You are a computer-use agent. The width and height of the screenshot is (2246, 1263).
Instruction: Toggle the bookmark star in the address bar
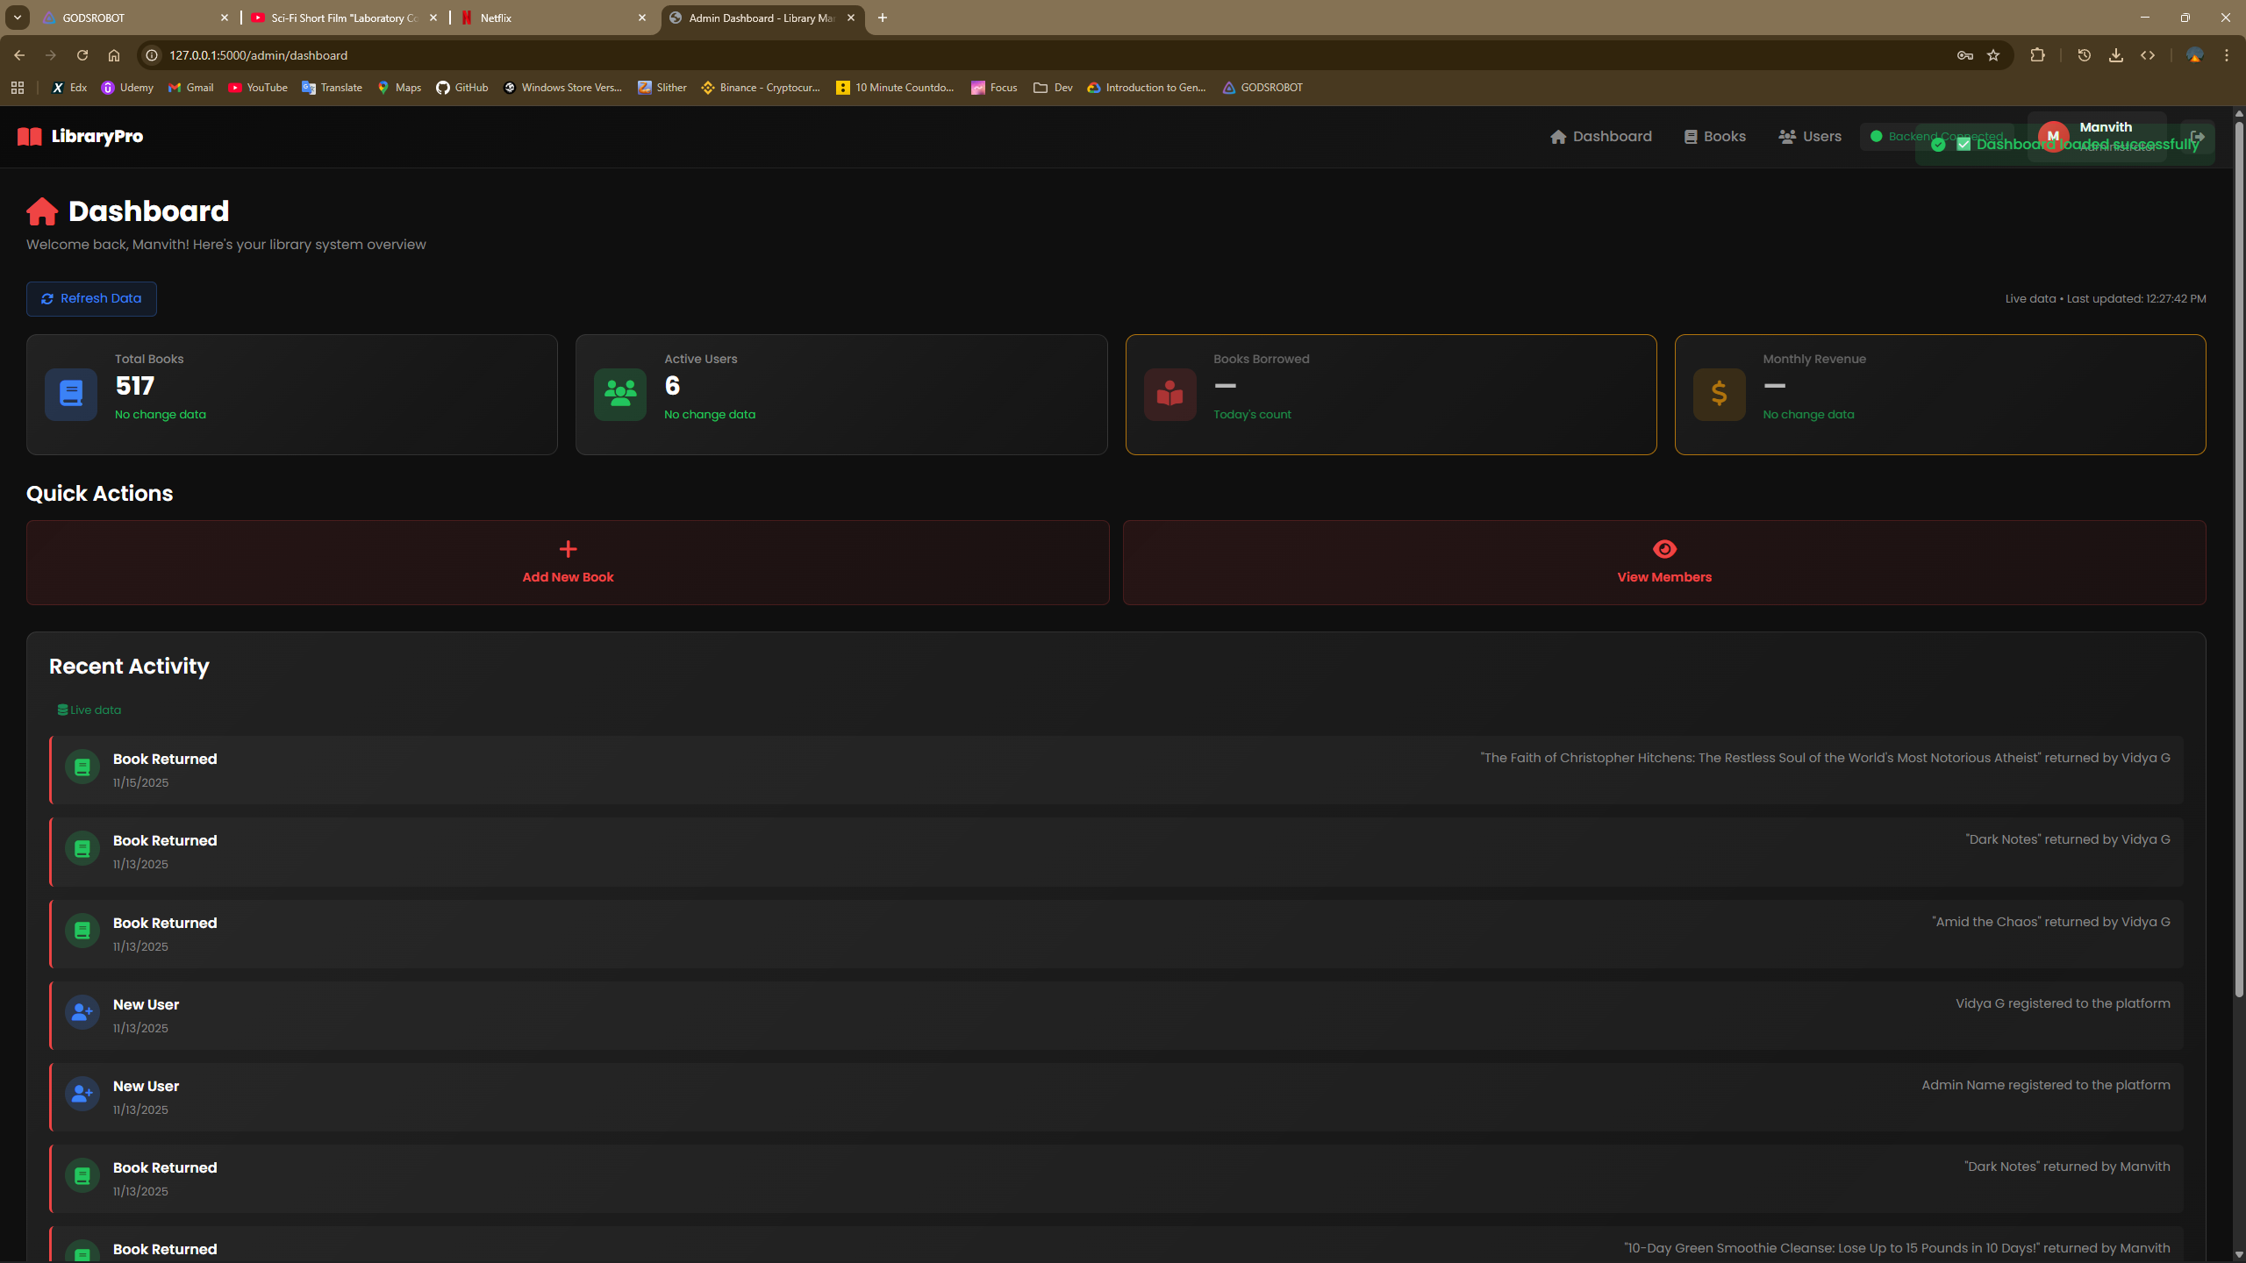(1992, 54)
